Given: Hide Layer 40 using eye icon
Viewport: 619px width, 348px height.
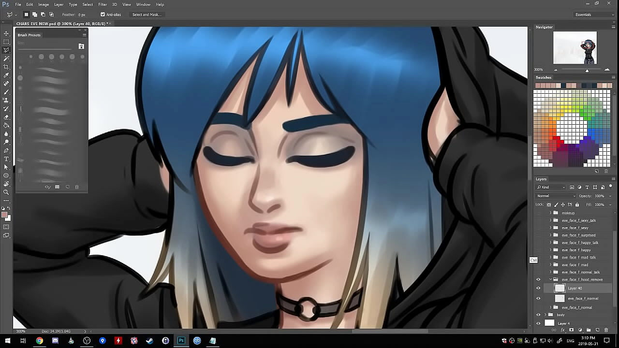Looking at the screenshot, I should [x=538, y=288].
